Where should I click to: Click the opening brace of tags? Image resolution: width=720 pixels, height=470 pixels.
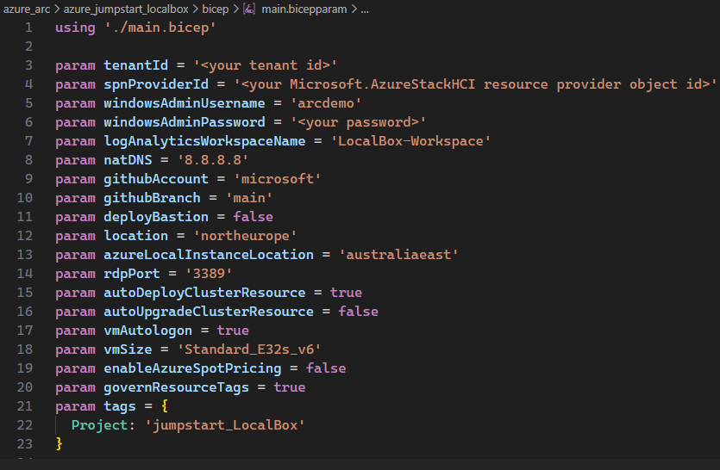click(165, 406)
